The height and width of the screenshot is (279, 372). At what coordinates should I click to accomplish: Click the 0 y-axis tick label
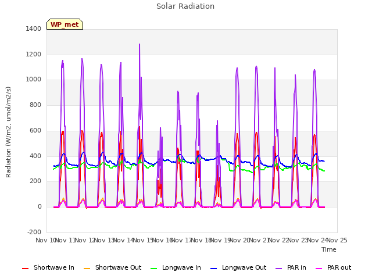(x=40, y=207)
